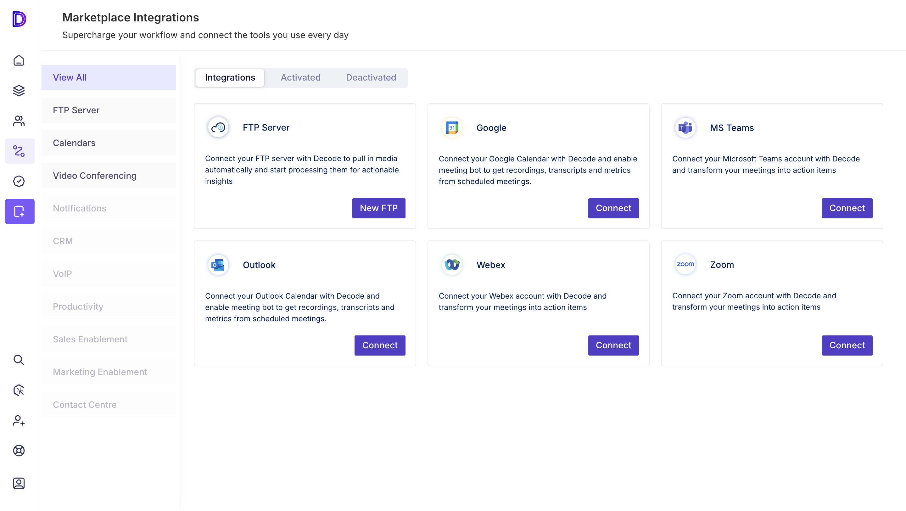This screenshot has width=906, height=511.
Task: Open the profile account sidebar icon
Action: point(19,484)
